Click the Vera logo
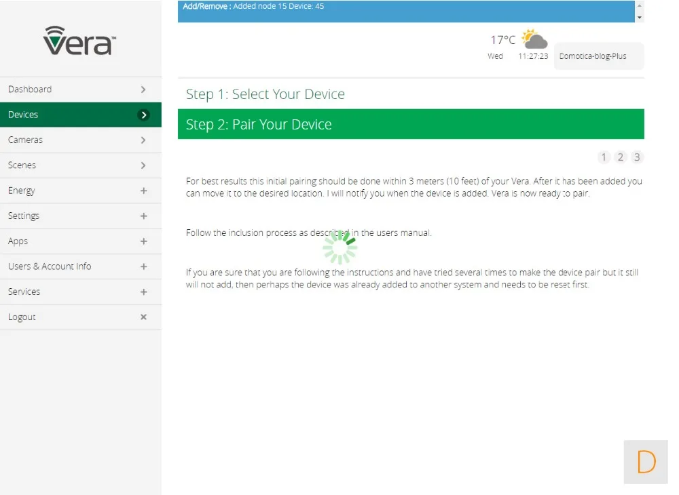This screenshot has width=679, height=495. [79, 41]
